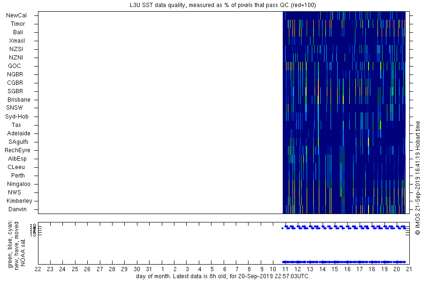The width and height of the screenshot is (422, 281).
Task: Click the SNSW row label
Action: [x=15, y=108]
